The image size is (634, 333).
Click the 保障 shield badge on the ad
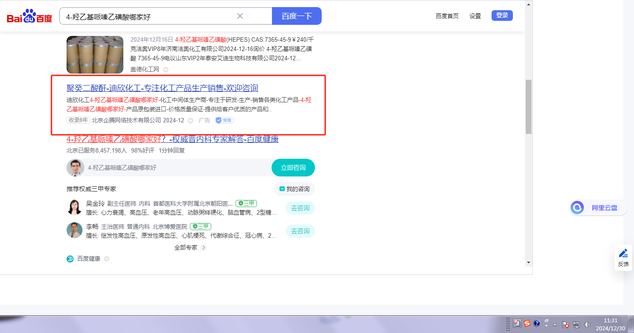pyautogui.click(x=224, y=120)
